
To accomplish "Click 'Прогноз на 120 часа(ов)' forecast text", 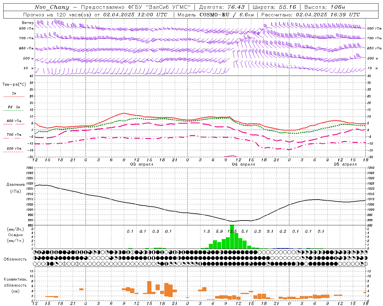I will 57,15.
